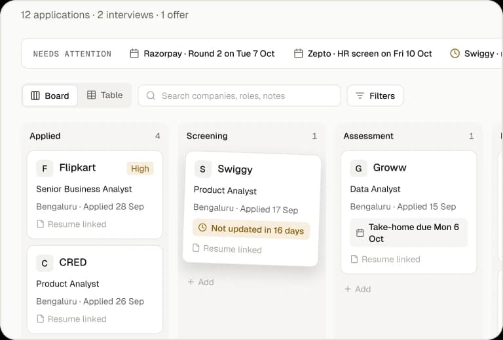
Task: Open the CRED company name
Action: [73, 262]
